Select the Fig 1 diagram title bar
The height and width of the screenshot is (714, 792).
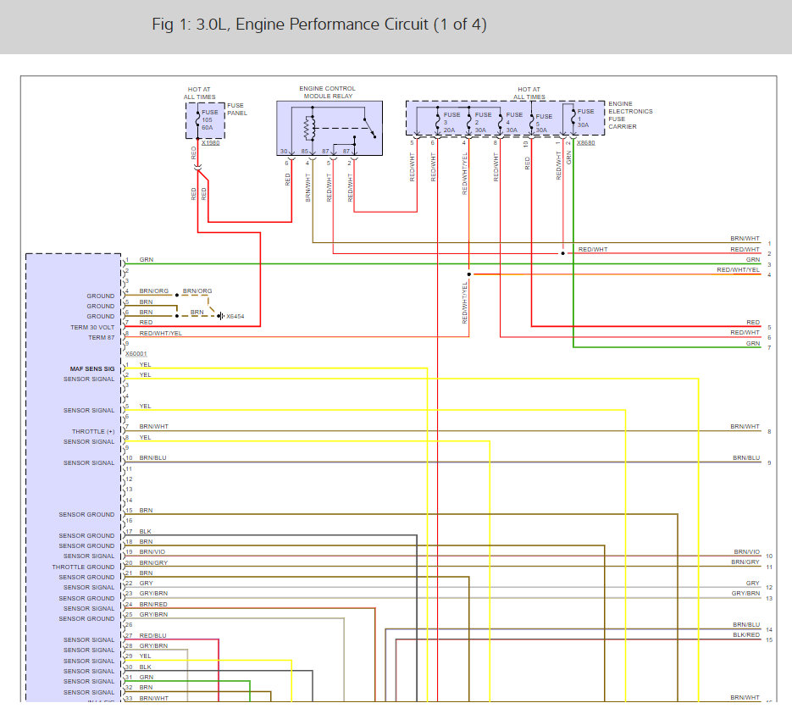(x=318, y=25)
